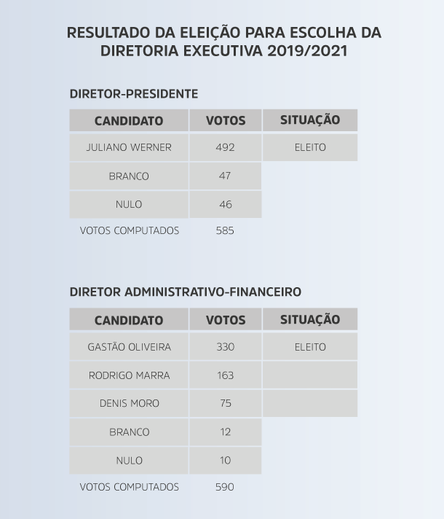Click the 163 votes cell
444x519 pixels.
(226, 375)
